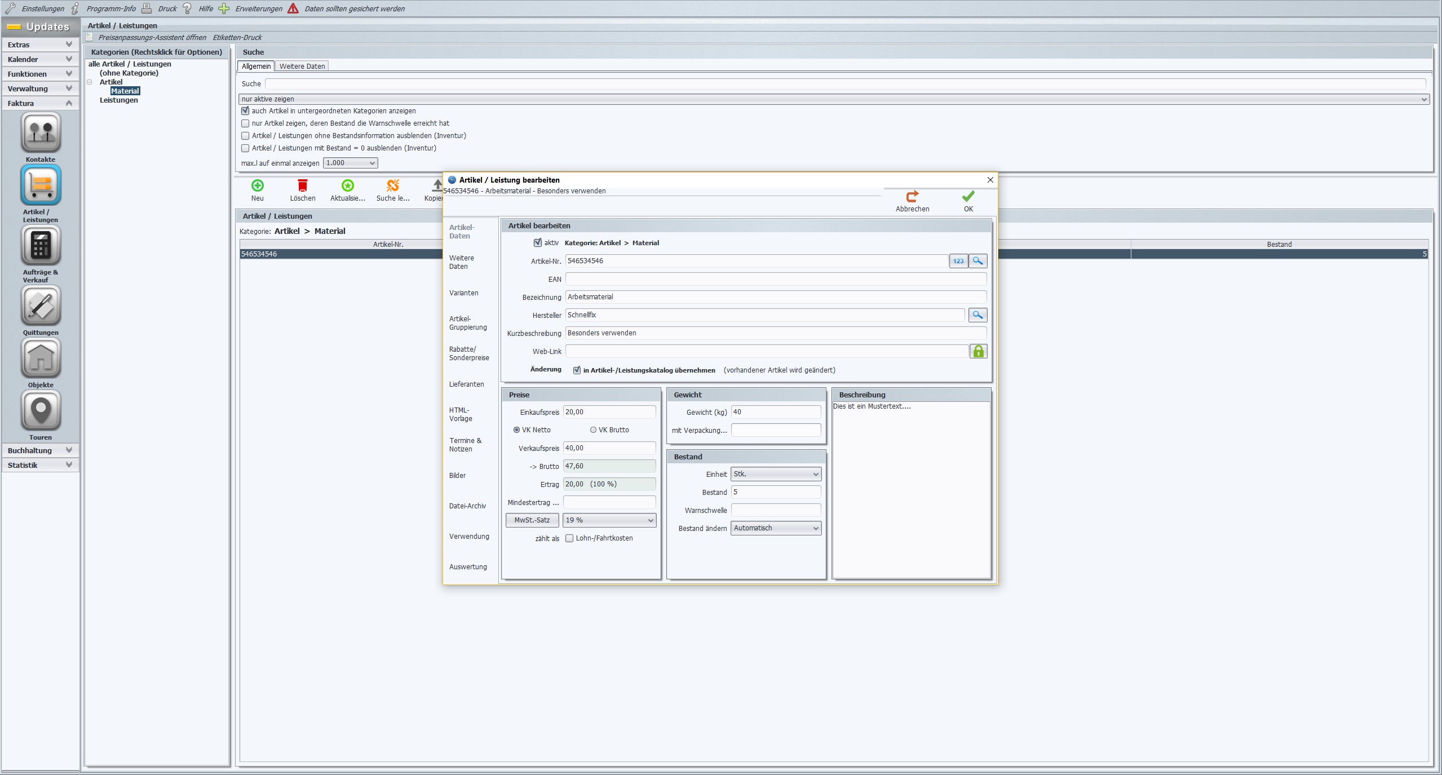Open the Einheit Stk. dropdown
The image size is (1442, 775).
[x=776, y=474]
